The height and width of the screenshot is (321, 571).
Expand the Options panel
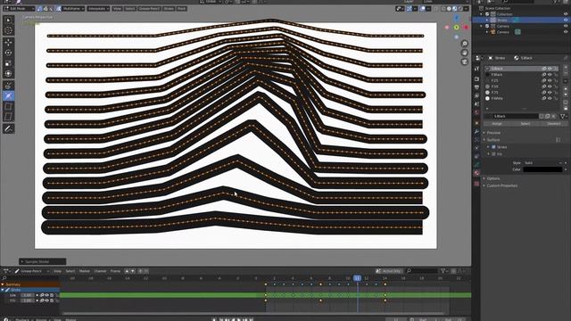click(492, 178)
